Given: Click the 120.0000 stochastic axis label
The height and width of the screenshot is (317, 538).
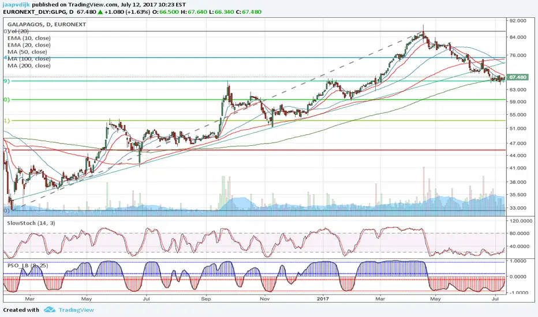Looking at the screenshot, I should click(521, 221).
